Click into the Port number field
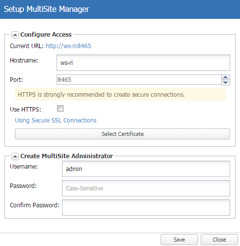The height and width of the screenshot is (246, 240). click(x=139, y=80)
